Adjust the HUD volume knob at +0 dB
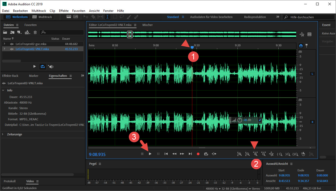 coord(240,120)
